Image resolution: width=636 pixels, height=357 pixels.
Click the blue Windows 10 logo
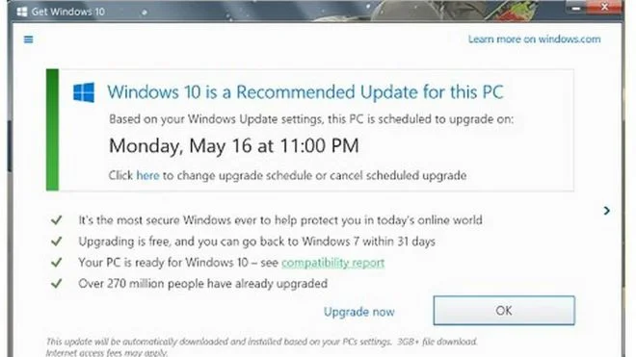pos(84,92)
